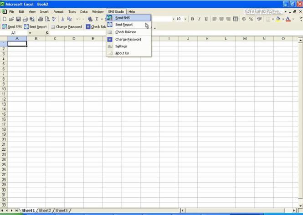Save the workbook with the floppy disk icon
This screenshot has width=303, height=215.
pos(18,19)
